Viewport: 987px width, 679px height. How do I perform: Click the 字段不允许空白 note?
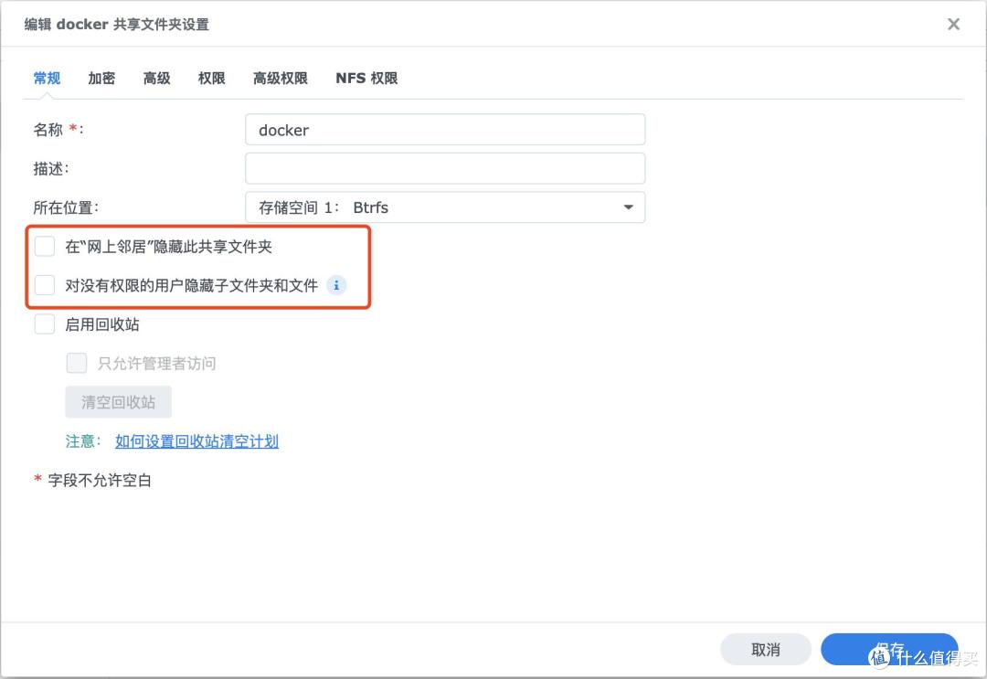pyautogui.click(x=100, y=481)
